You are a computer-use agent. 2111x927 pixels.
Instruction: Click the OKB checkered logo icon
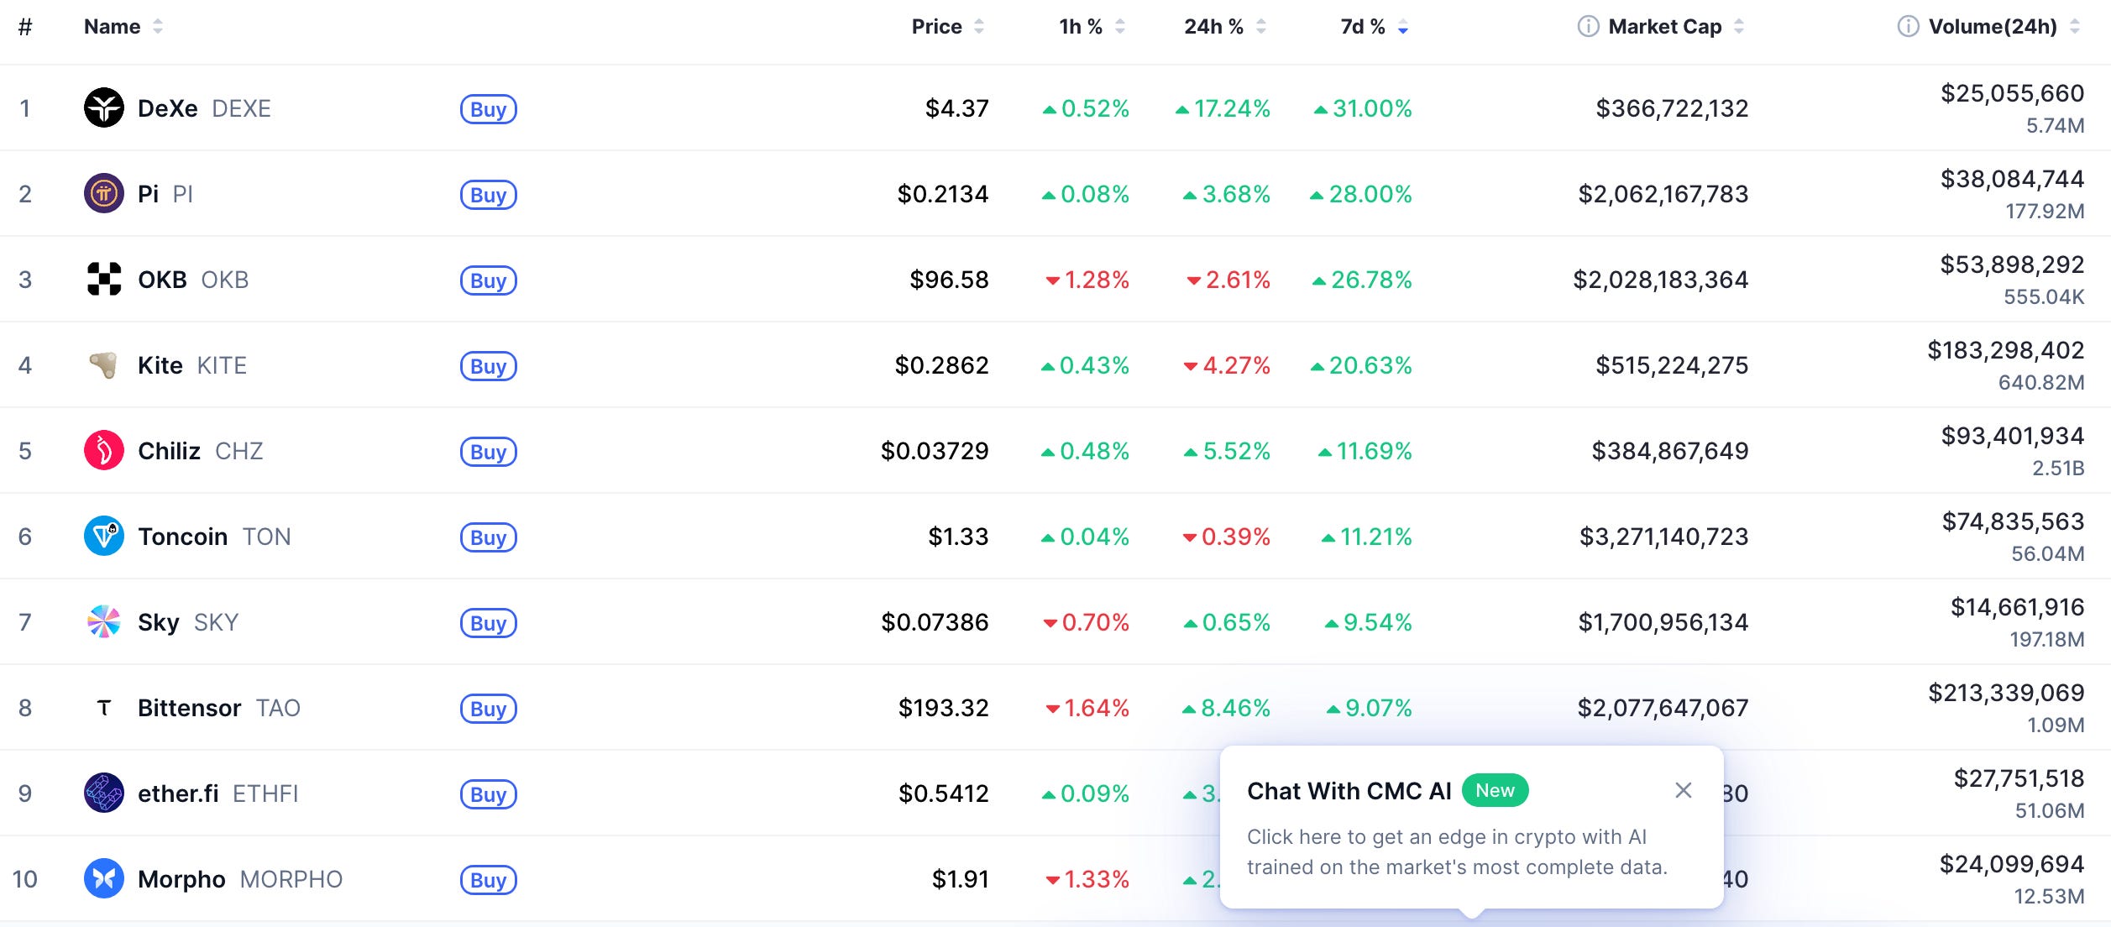[x=104, y=279]
